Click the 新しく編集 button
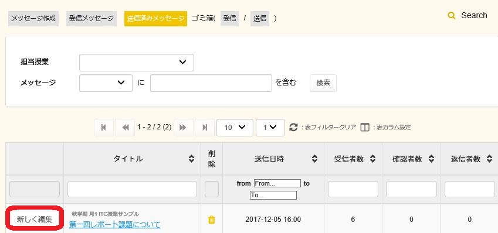This screenshot has width=498, height=233. click(34, 220)
